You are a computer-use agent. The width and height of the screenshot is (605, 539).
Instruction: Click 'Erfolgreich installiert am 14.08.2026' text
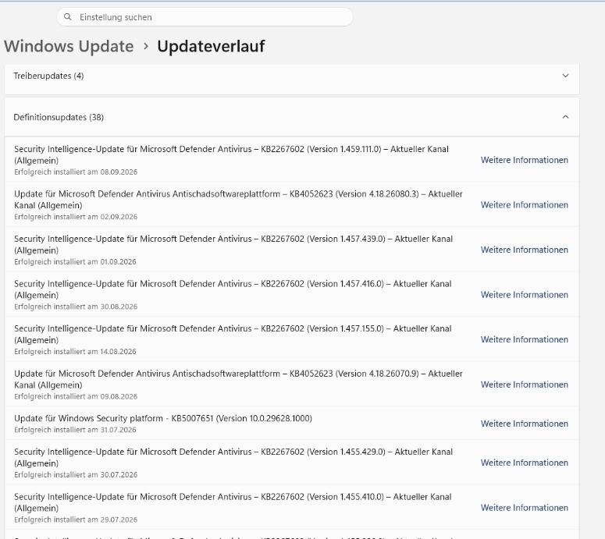[75, 352]
